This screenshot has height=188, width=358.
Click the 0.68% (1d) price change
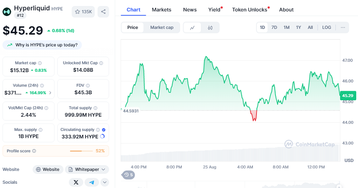click(x=61, y=31)
